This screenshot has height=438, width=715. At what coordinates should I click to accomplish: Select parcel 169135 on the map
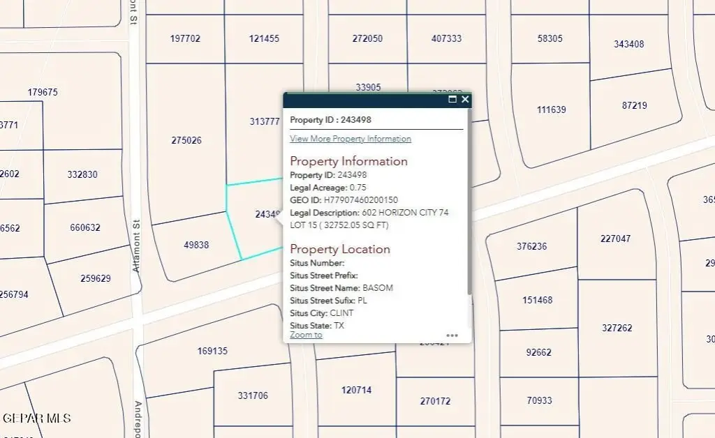pyautogui.click(x=212, y=351)
